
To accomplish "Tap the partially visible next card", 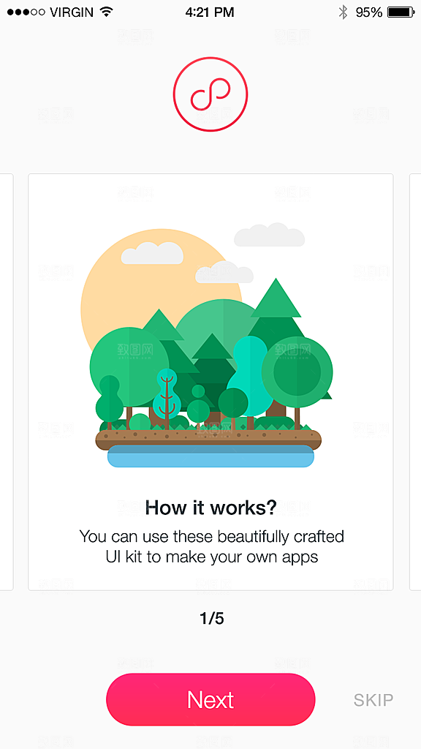I will [x=415, y=382].
